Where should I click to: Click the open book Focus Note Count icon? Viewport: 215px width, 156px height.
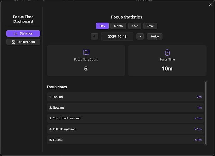(86, 52)
